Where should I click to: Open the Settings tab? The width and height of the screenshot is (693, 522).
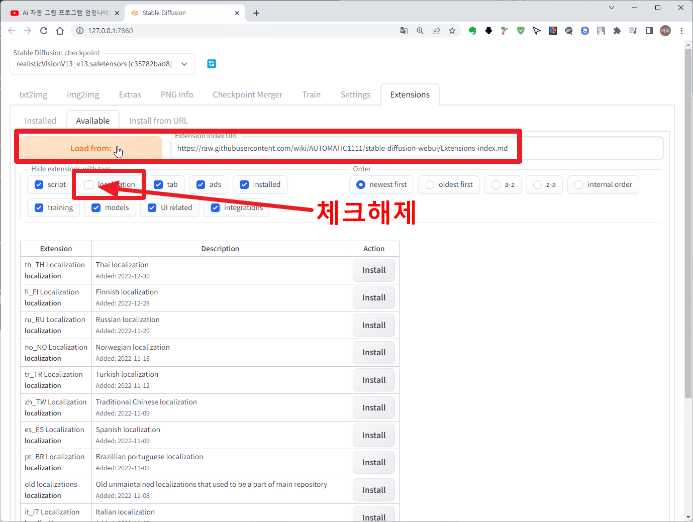coord(355,94)
